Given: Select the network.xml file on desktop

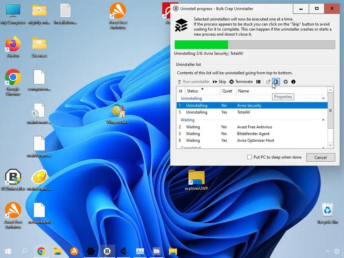Looking at the screenshot, I should [39, 213].
